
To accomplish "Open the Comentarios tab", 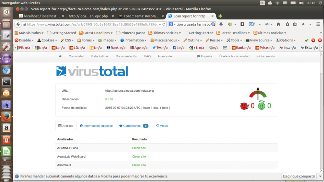I will click(x=134, y=126).
